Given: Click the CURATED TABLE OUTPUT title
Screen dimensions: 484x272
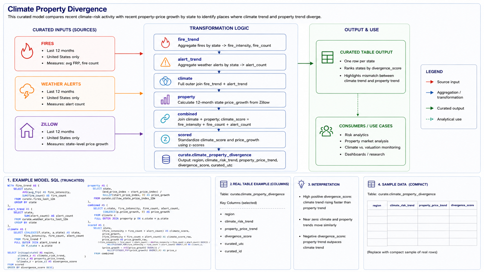Looking at the screenshot, I should [366, 52].
